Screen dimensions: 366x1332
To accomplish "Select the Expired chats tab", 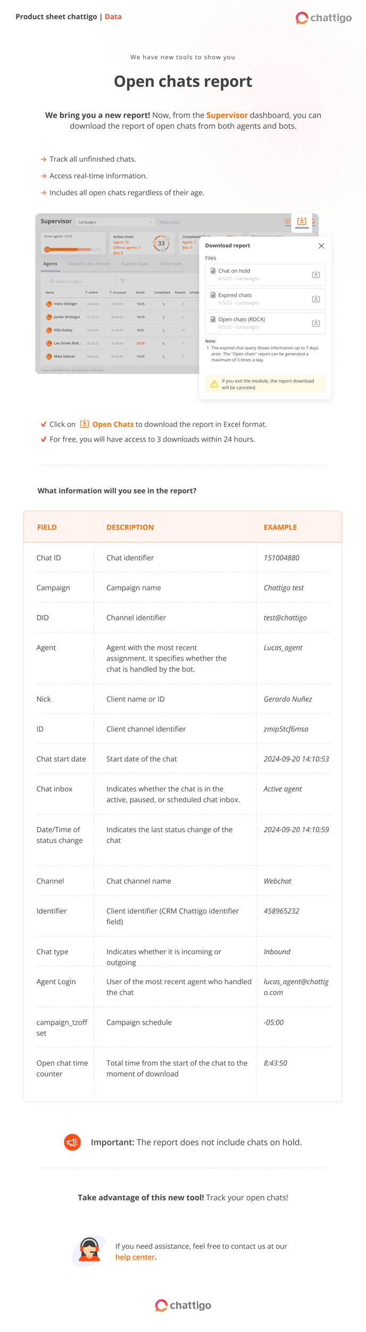I will coord(135,264).
